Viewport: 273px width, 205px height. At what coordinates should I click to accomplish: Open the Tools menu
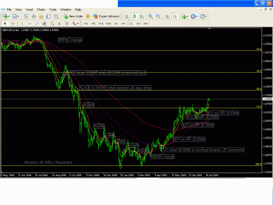tap(53, 10)
